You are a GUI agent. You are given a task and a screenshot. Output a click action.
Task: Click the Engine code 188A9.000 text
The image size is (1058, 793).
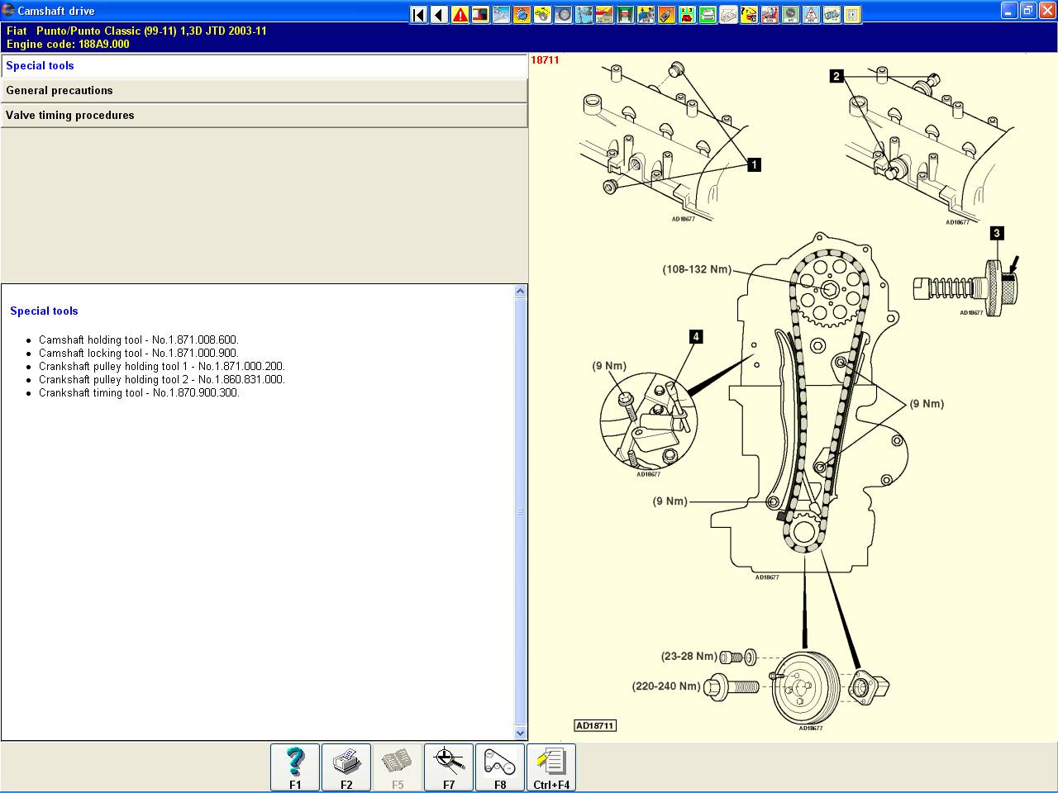click(x=68, y=45)
